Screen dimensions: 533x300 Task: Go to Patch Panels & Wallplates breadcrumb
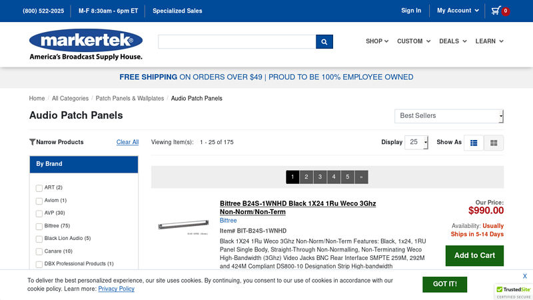[129, 98]
